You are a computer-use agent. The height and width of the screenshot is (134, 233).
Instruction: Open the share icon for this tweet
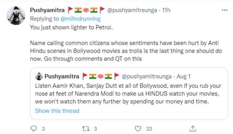(193, 129)
